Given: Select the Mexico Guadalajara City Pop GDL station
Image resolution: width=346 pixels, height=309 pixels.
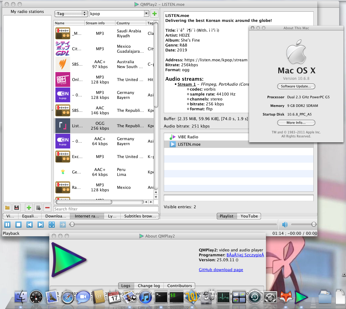Looking at the screenshot, I should coord(104,49).
